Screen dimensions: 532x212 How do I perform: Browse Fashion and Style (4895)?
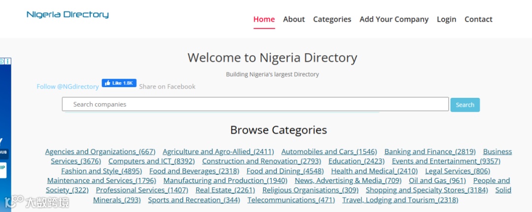tap(101, 171)
